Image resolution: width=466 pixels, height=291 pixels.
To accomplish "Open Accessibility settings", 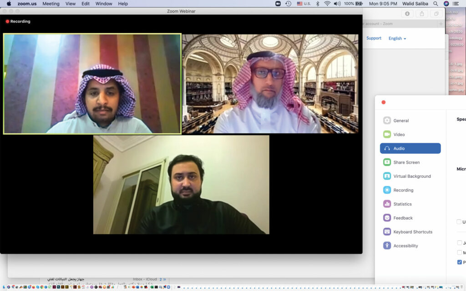I will (405, 246).
